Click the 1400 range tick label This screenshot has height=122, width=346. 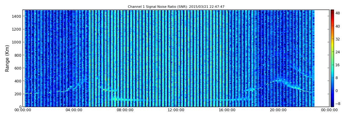point(17,16)
